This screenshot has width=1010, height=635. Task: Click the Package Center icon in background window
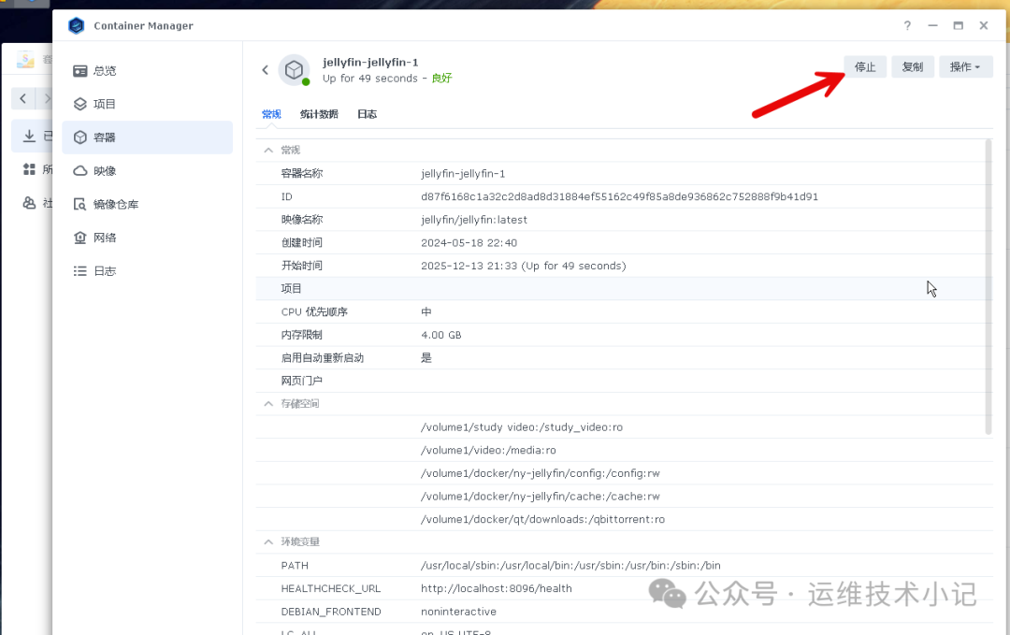[x=26, y=59]
